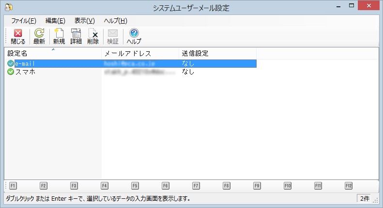This screenshot has height=208, width=383.
Task: Sort by the 送信設定 column header
Action: point(217,53)
